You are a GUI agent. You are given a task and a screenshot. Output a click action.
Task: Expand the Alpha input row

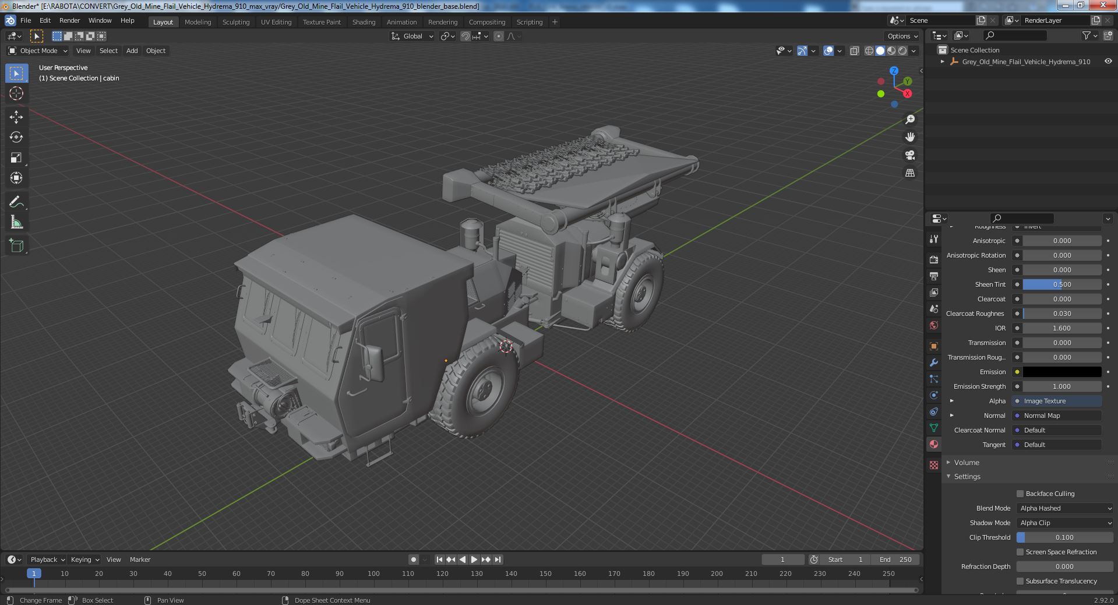tap(952, 401)
